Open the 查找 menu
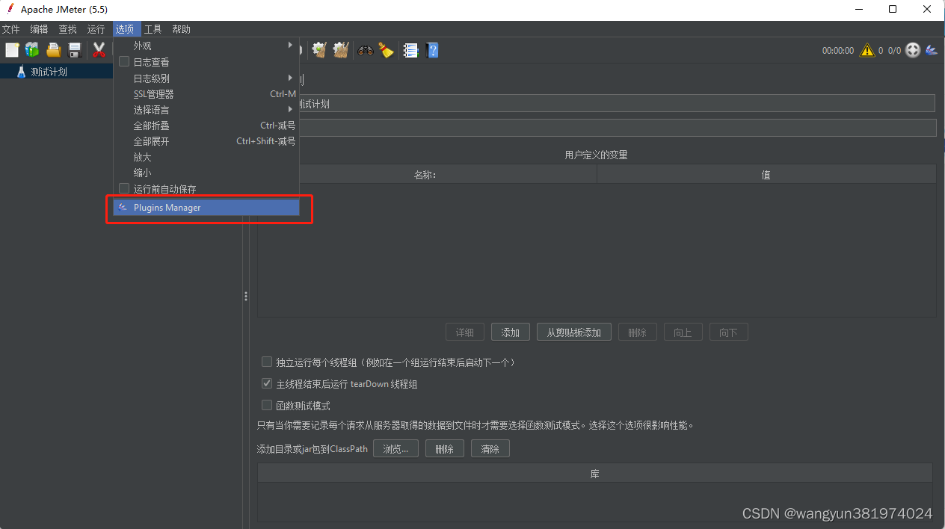945x529 pixels. click(x=67, y=29)
